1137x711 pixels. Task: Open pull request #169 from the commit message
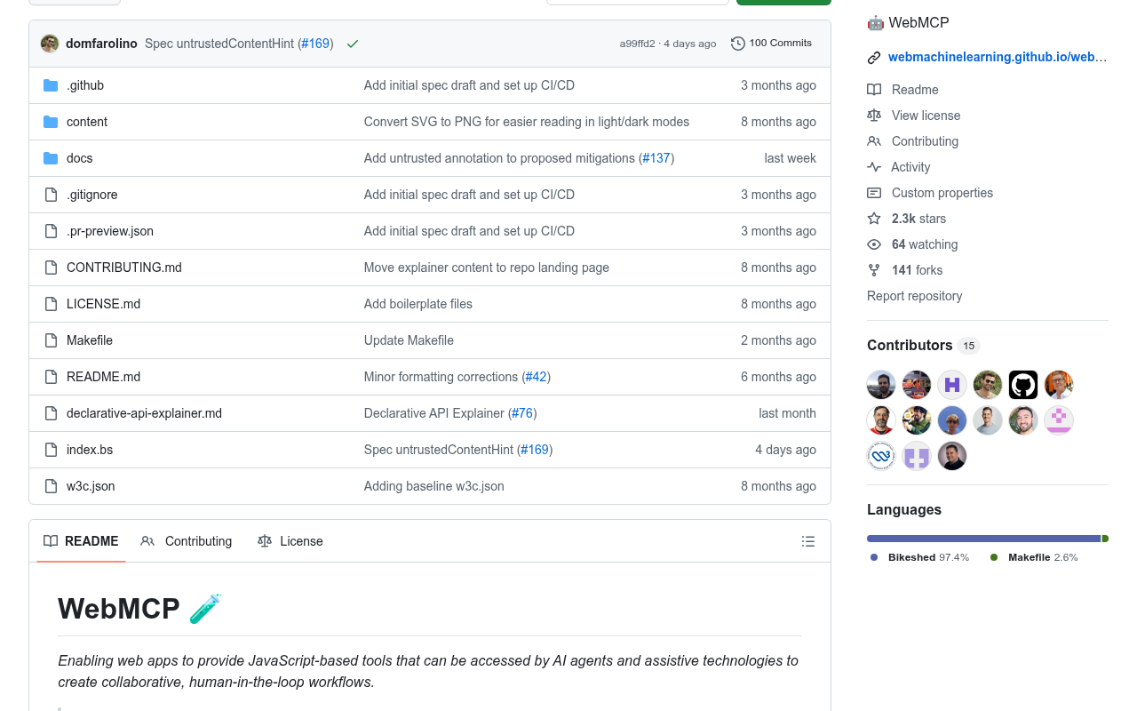pyautogui.click(x=315, y=43)
